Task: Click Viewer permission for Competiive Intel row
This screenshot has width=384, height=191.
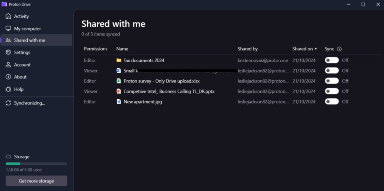Action: 91,91
